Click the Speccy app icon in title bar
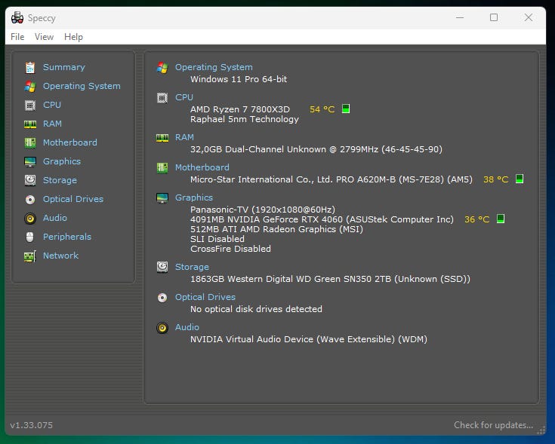The height and width of the screenshot is (444, 555). pos(17,17)
